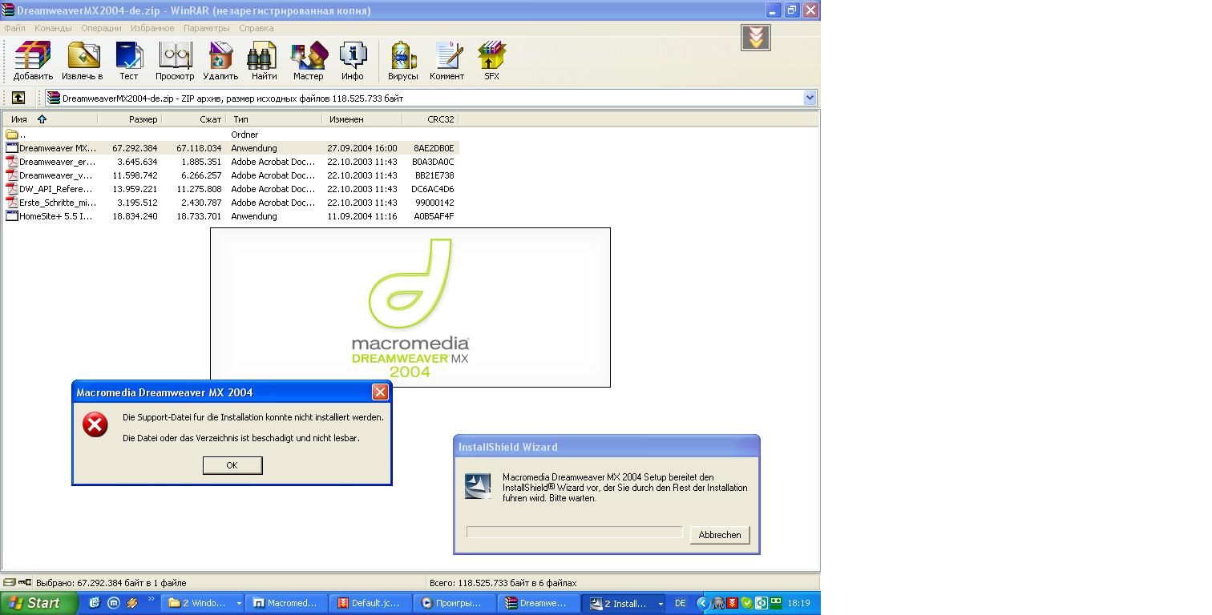Click Abbrechen in InstallShield Wizard

point(720,535)
